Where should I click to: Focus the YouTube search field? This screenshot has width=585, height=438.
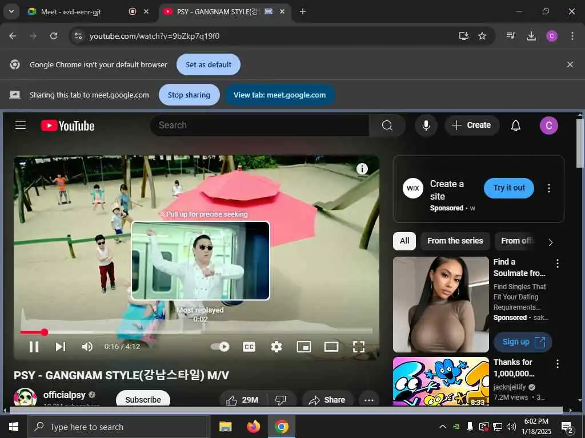pos(259,125)
